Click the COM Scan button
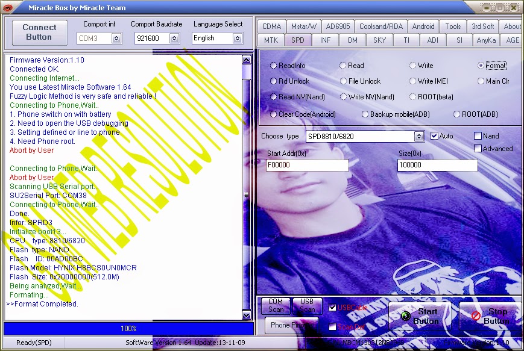This screenshot has height=351, width=524. pyautogui.click(x=276, y=306)
